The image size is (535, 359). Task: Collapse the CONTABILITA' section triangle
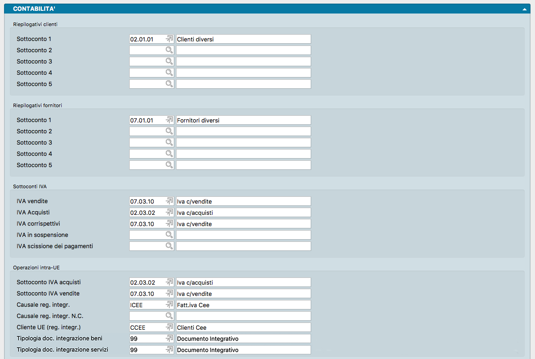pyautogui.click(x=524, y=9)
